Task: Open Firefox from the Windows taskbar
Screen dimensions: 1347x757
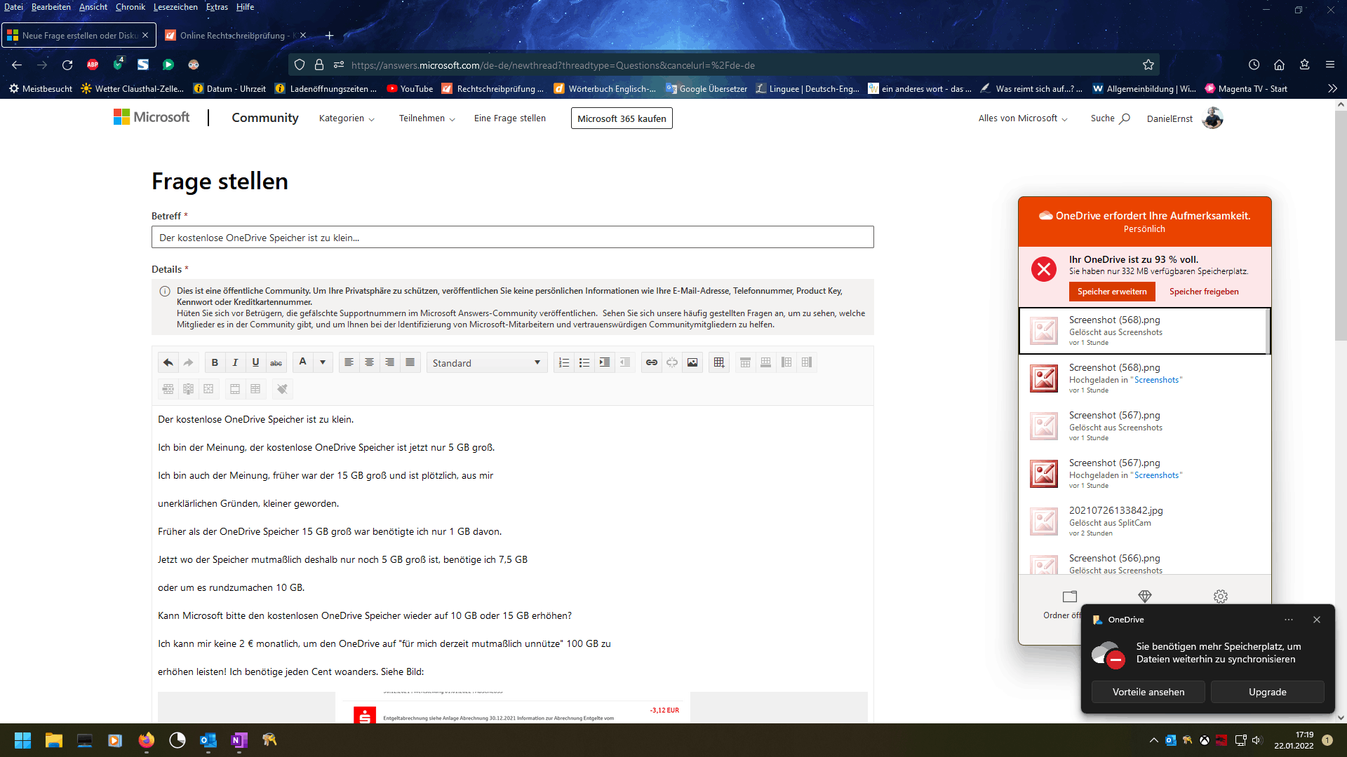Action: point(146,740)
